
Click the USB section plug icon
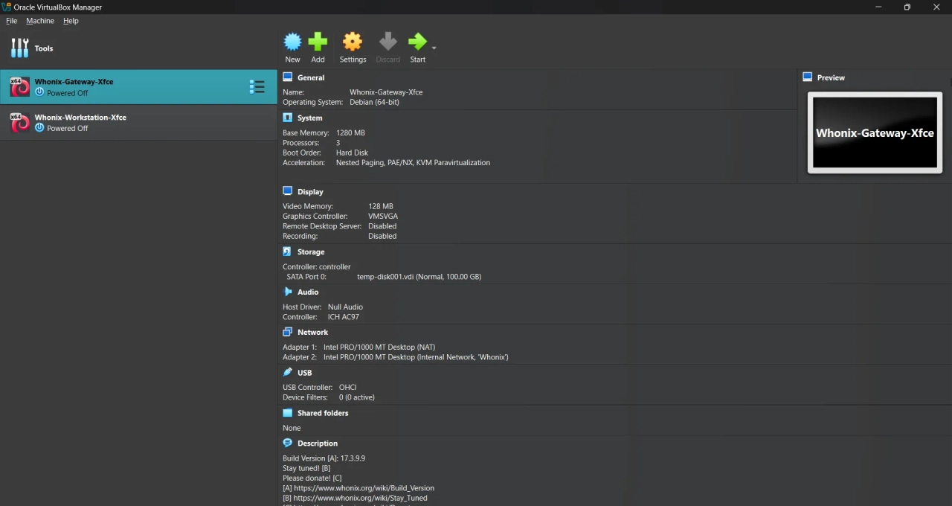288,372
